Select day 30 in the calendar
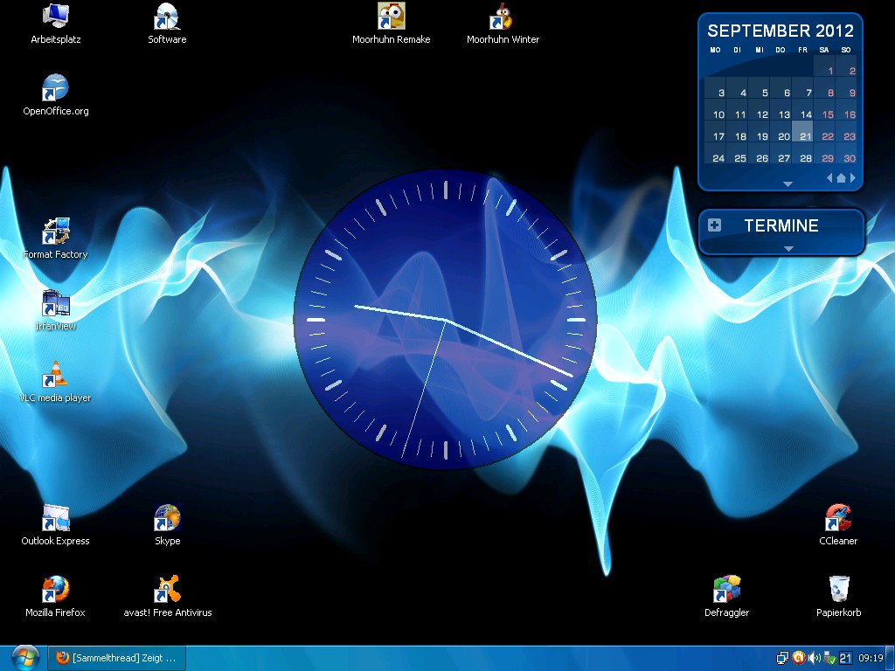895x671 pixels. click(846, 154)
